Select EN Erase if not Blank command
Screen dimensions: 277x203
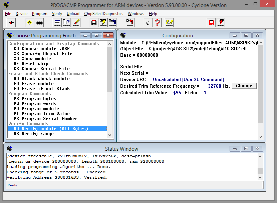[x=57, y=88]
